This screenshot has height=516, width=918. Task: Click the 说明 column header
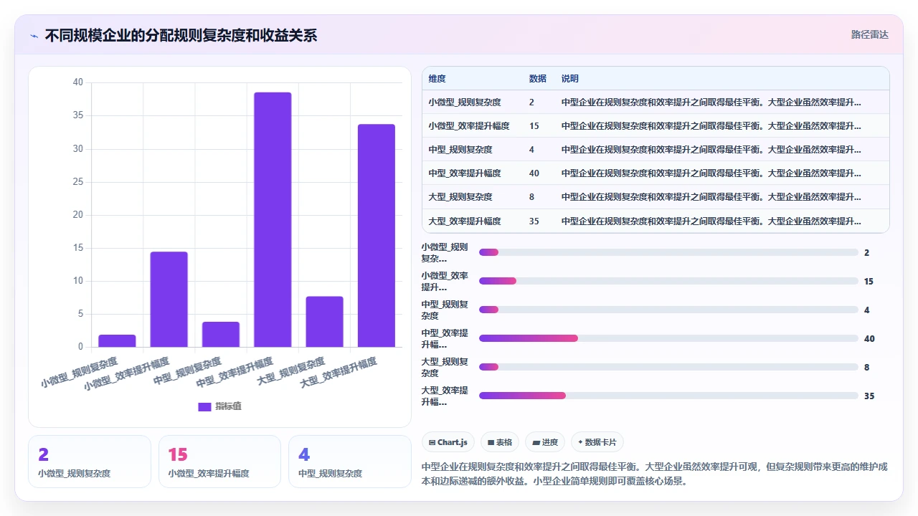[570, 79]
